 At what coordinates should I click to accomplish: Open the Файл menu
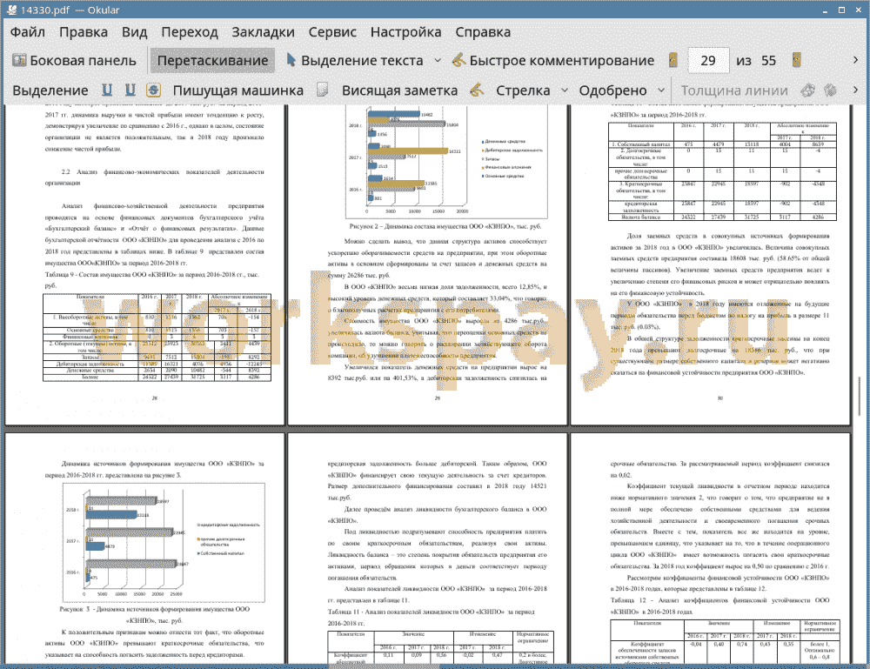coord(28,32)
